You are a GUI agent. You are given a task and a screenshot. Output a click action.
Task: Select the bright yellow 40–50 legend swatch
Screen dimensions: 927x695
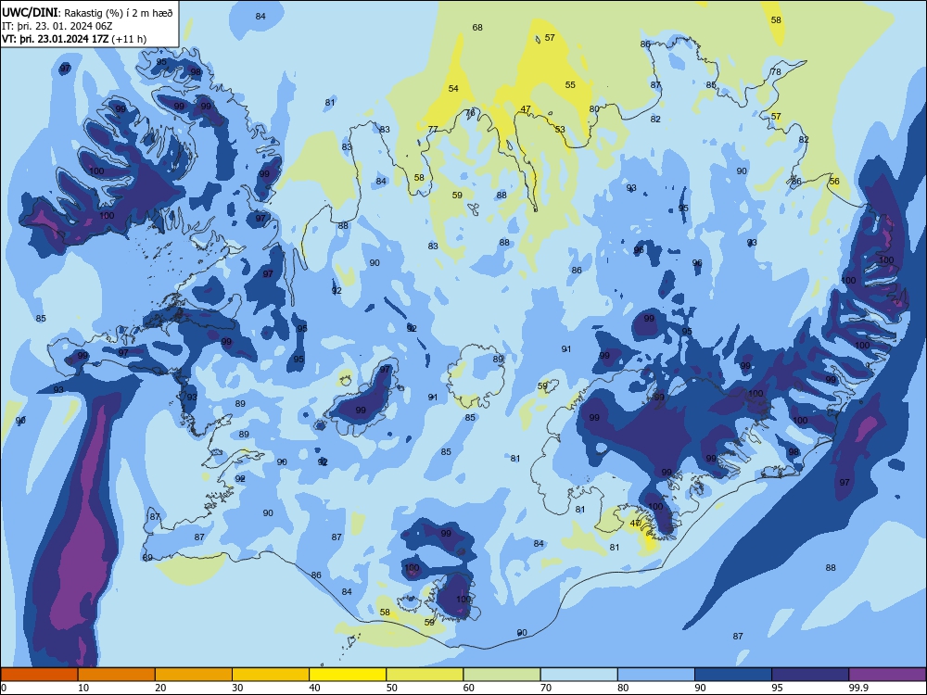pyautogui.click(x=348, y=675)
